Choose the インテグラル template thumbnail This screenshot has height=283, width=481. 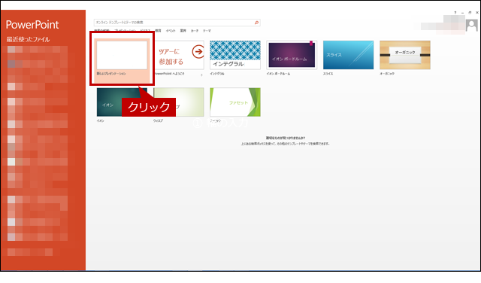(x=235, y=55)
